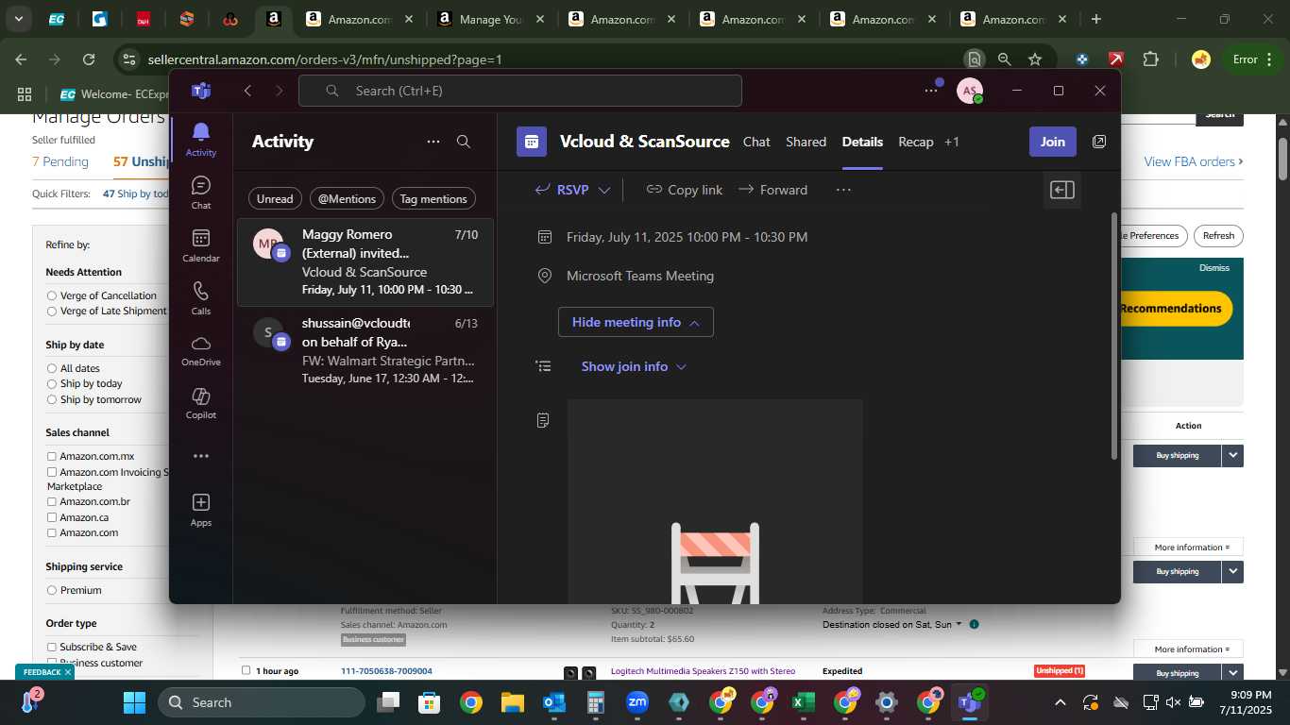Viewport: 1290px width, 725px height.
Task: Switch to the meeting Recap tab
Action: coord(915,142)
